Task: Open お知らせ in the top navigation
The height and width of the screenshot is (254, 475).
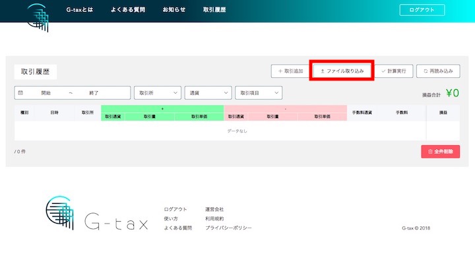Action: point(174,10)
